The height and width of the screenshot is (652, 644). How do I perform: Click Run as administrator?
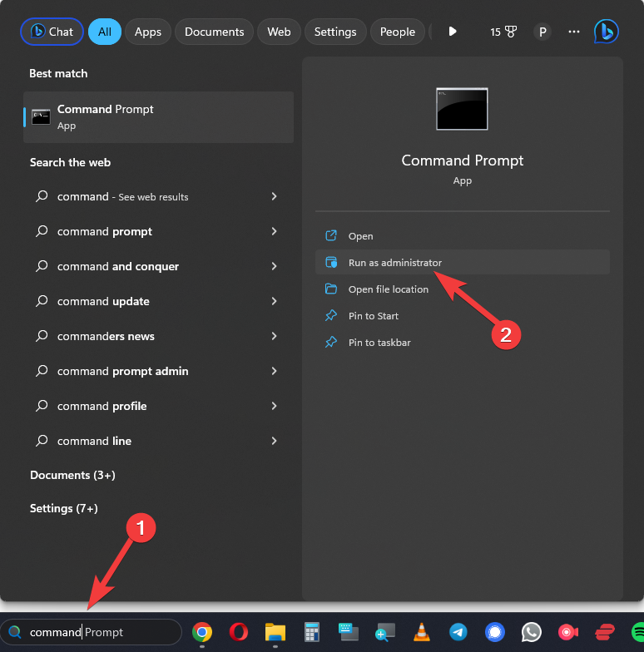[x=395, y=263]
